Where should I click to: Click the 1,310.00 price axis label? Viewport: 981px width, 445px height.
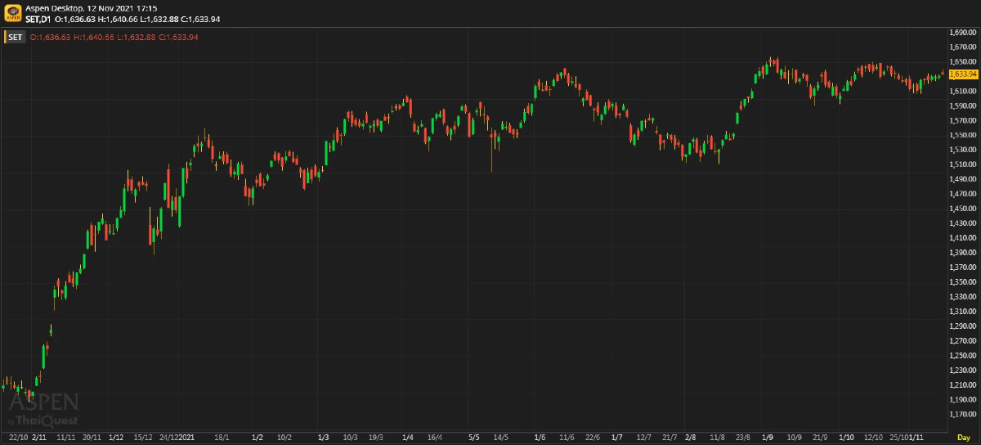964,311
